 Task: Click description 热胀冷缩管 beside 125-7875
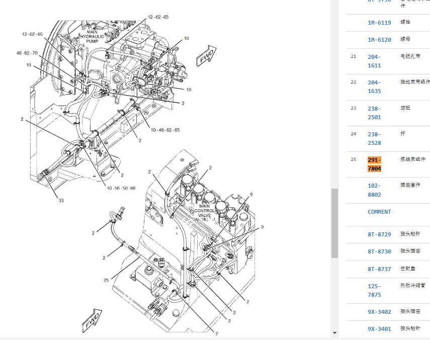coord(412,286)
